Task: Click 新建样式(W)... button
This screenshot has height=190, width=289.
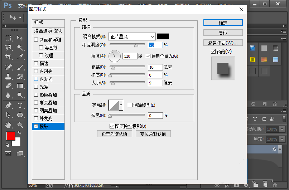Action: coord(223,43)
